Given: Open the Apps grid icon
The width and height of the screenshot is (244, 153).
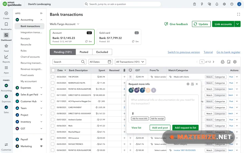Looking at the screenshot, I should point(6,68).
